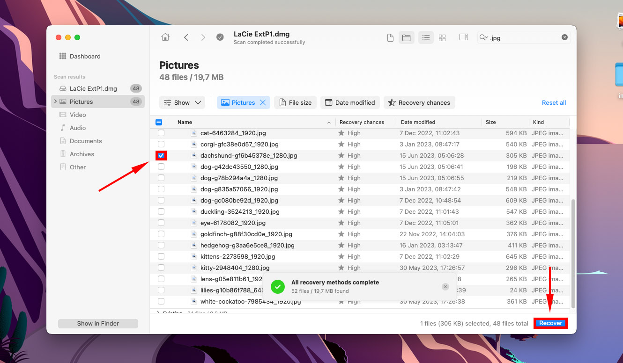Expand the Existing group at list bottom
This screenshot has height=363, width=623.
[x=158, y=312]
